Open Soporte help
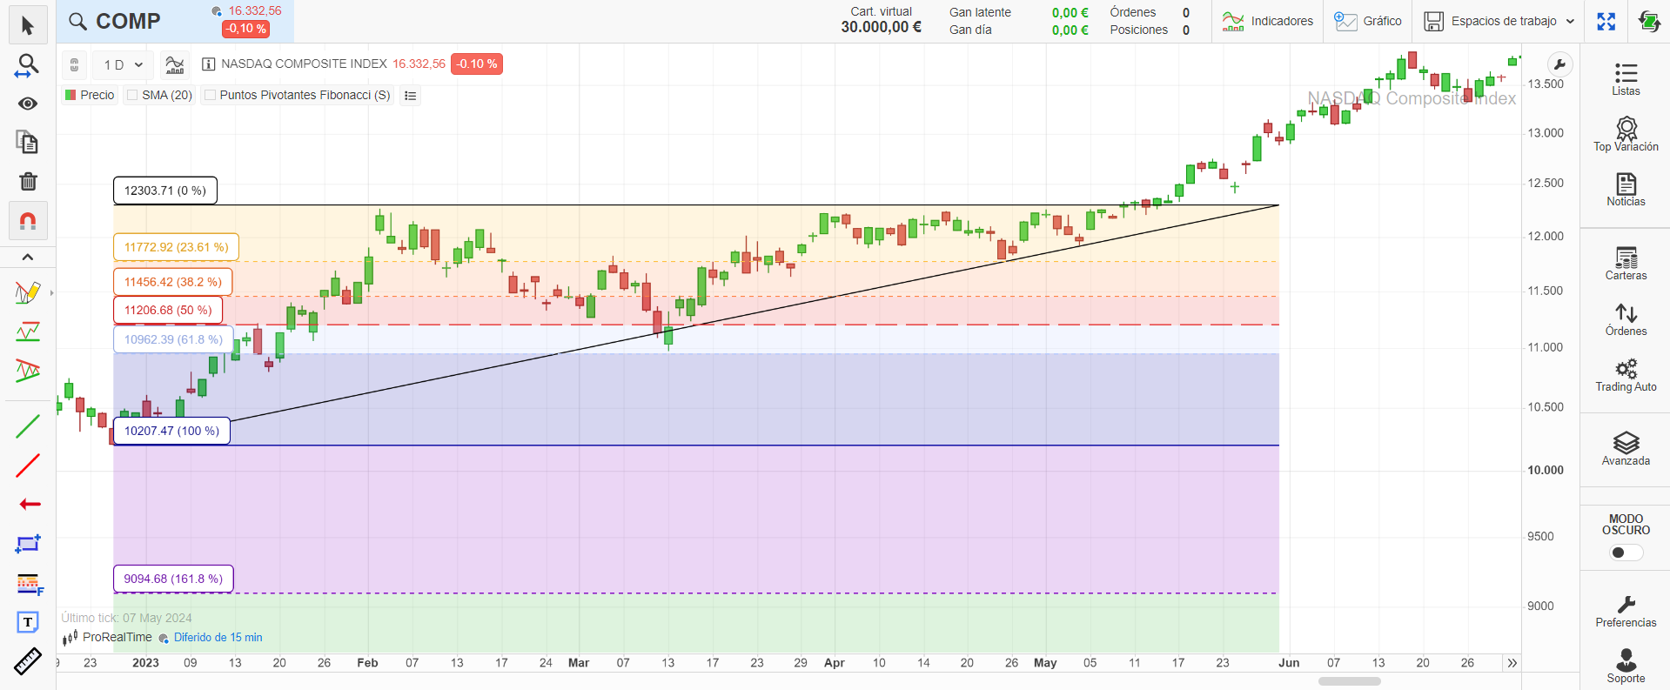The width and height of the screenshot is (1670, 690). [x=1626, y=667]
